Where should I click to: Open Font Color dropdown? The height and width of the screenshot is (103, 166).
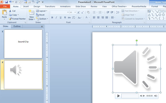(x=89, y=17)
